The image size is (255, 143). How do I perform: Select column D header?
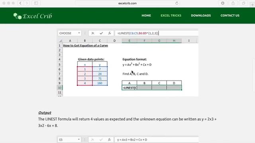coord(114,41)
